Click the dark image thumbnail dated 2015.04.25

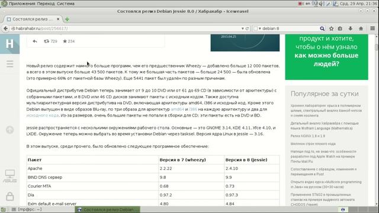(x=245, y=43)
